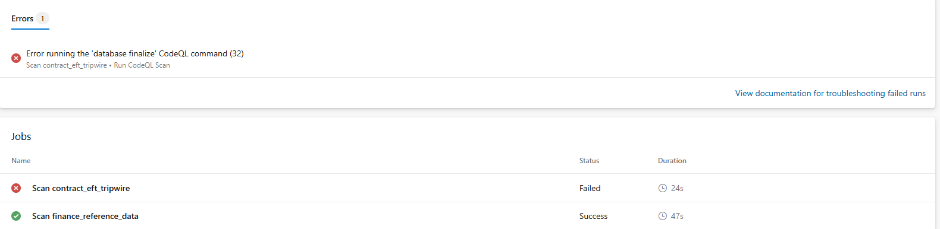The image size is (940, 229).
Task: Click the 24s duration value
Action: point(677,188)
